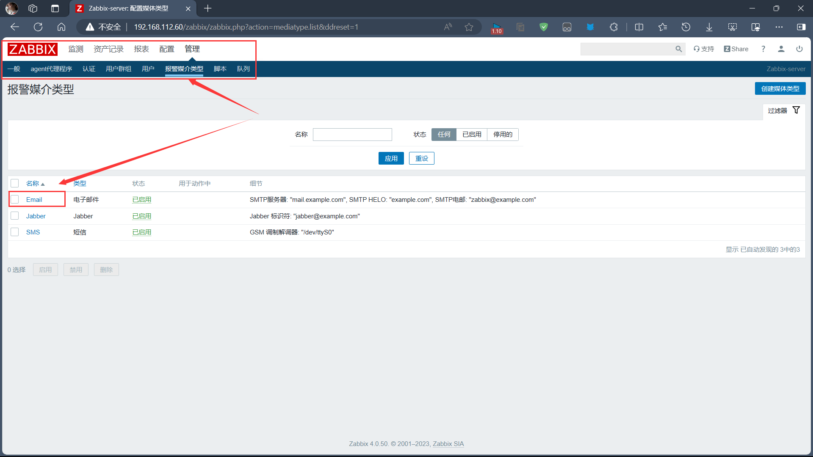813x457 pixels.
Task: Click the 应用 filter button
Action: (391, 158)
